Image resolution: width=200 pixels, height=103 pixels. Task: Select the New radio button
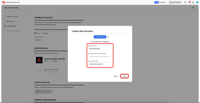tap(35, 33)
